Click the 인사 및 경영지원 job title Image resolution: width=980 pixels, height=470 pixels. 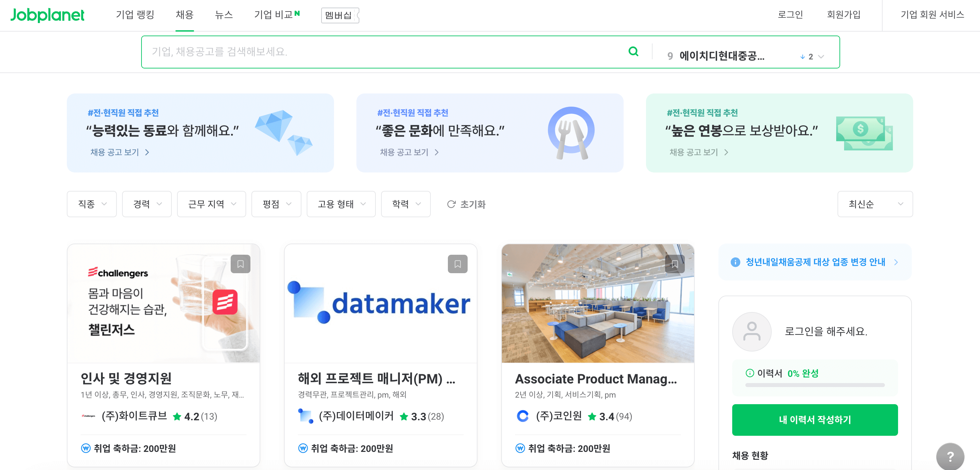click(x=126, y=378)
